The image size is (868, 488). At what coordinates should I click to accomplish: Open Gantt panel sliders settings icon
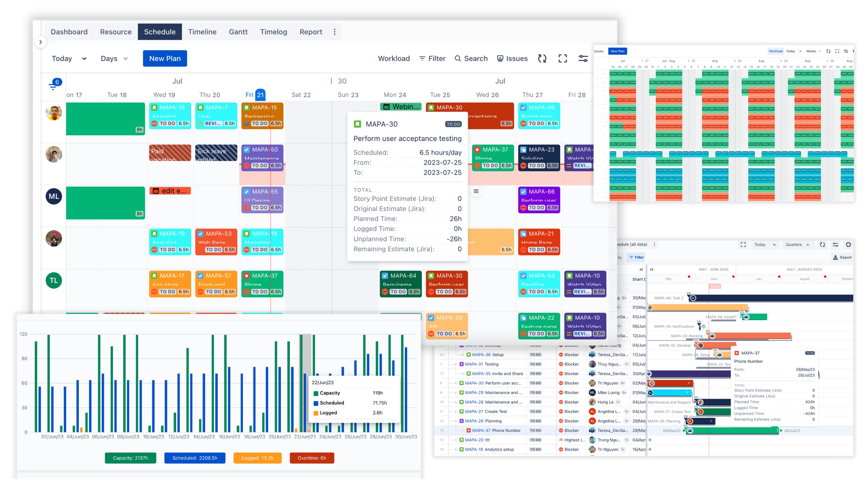836,245
